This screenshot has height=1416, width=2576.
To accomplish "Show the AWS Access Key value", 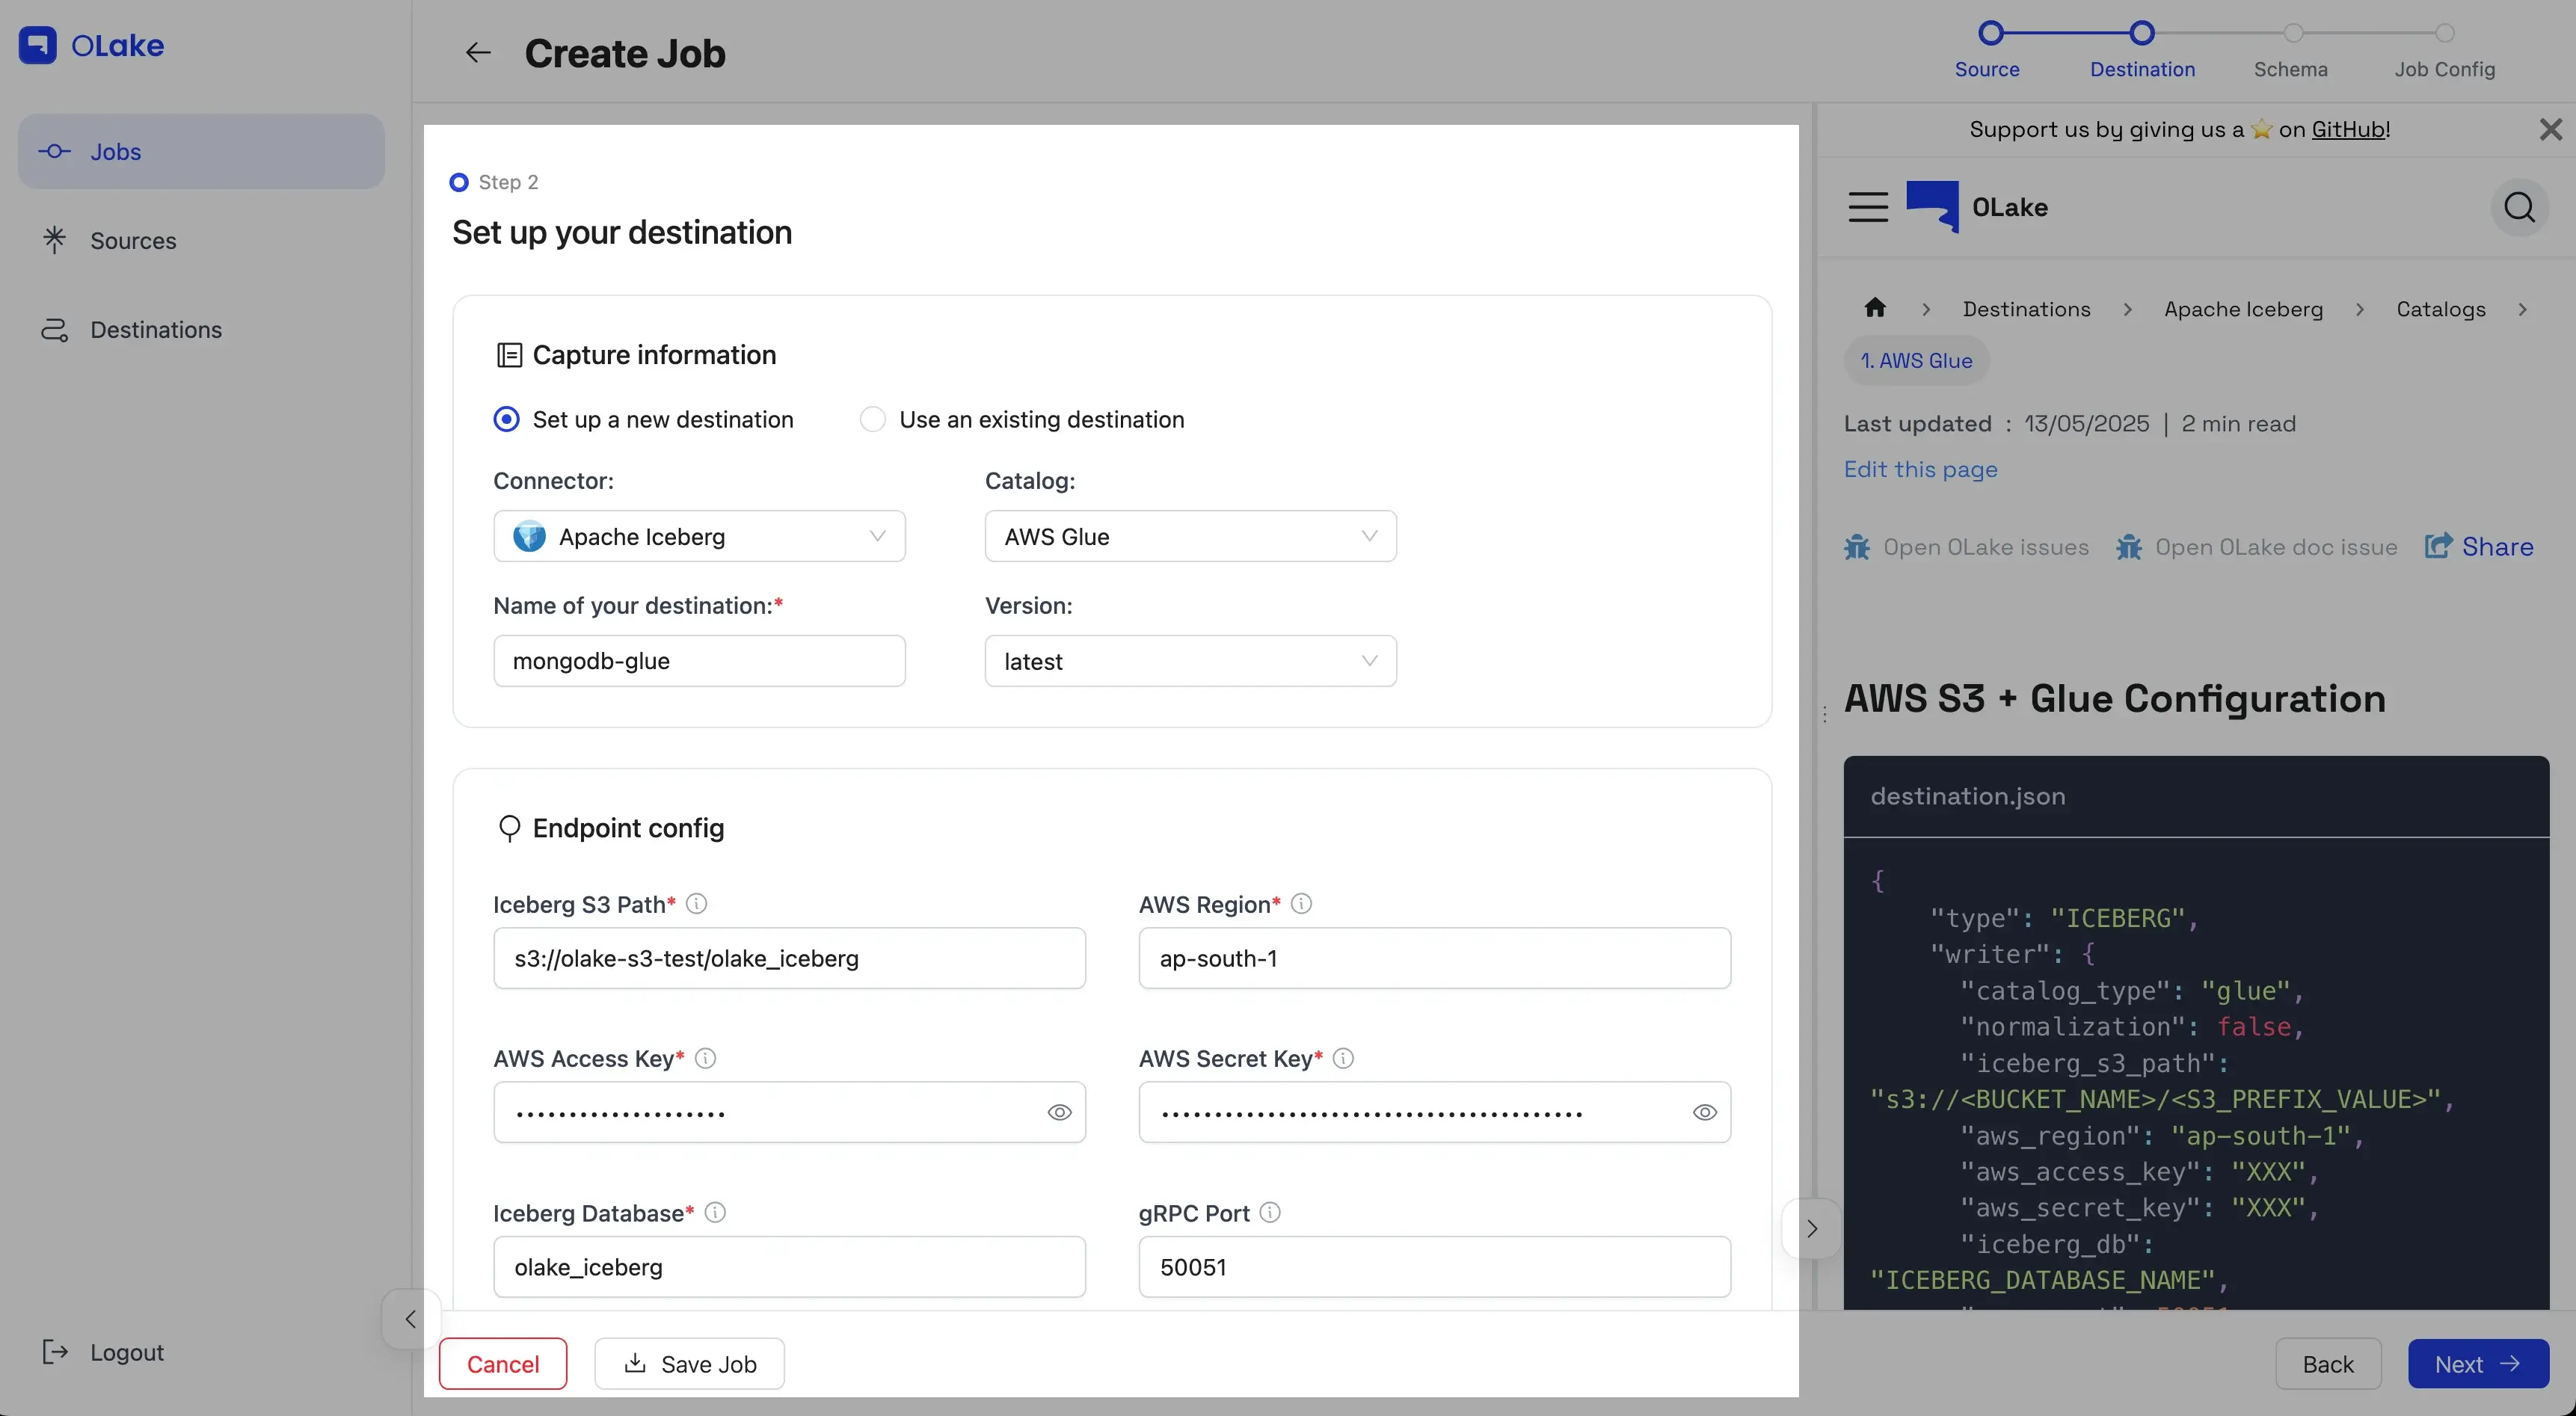I will click(x=1059, y=1112).
